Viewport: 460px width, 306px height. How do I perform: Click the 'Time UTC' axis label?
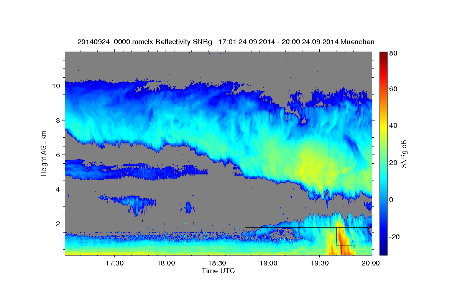218,271
